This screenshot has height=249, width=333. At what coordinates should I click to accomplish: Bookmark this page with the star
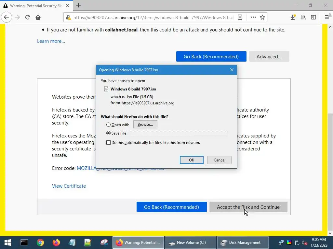point(262,18)
